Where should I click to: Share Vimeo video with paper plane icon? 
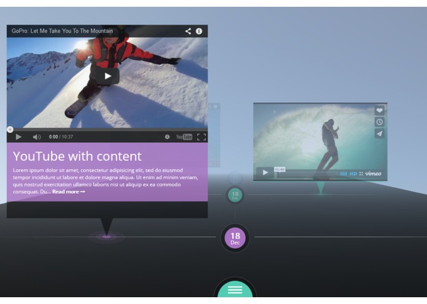point(380,134)
